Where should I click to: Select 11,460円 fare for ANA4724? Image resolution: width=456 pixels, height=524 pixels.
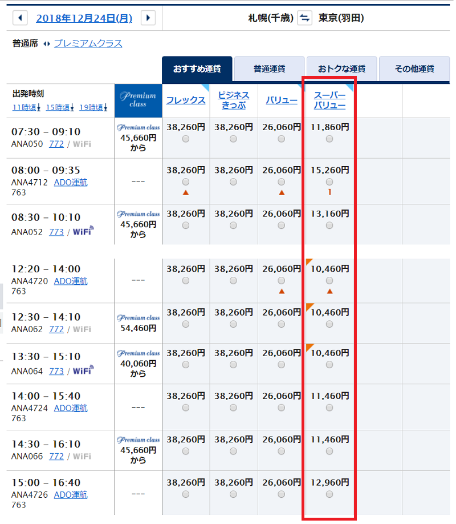click(x=329, y=408)
